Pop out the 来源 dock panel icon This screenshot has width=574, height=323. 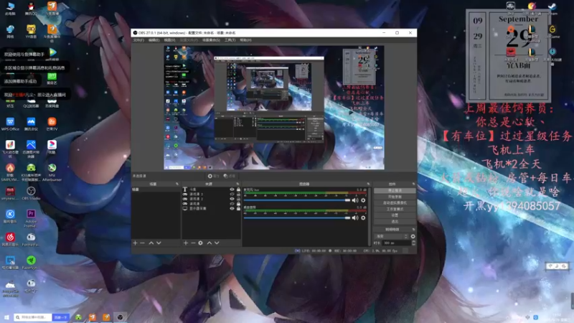pyautogui.click(x=237, y=184)
